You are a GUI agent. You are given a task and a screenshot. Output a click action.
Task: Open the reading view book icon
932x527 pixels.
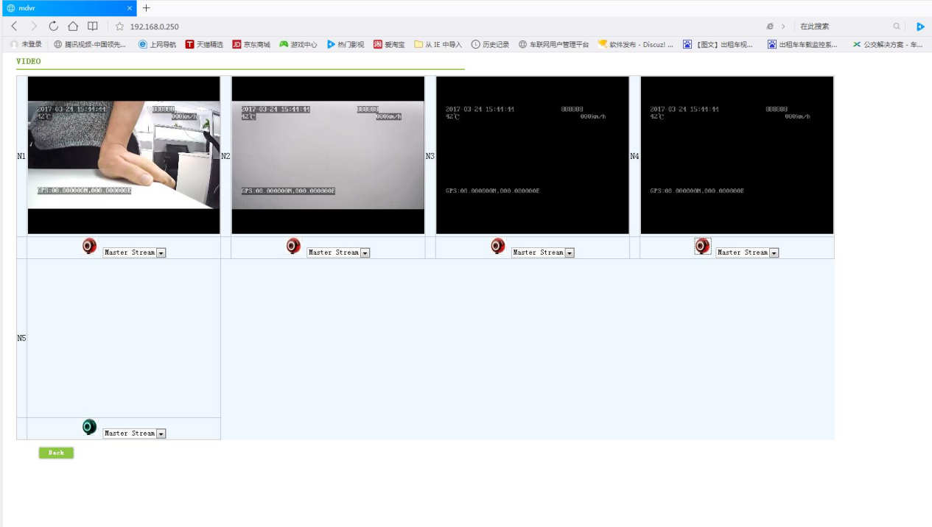(93, 26)
